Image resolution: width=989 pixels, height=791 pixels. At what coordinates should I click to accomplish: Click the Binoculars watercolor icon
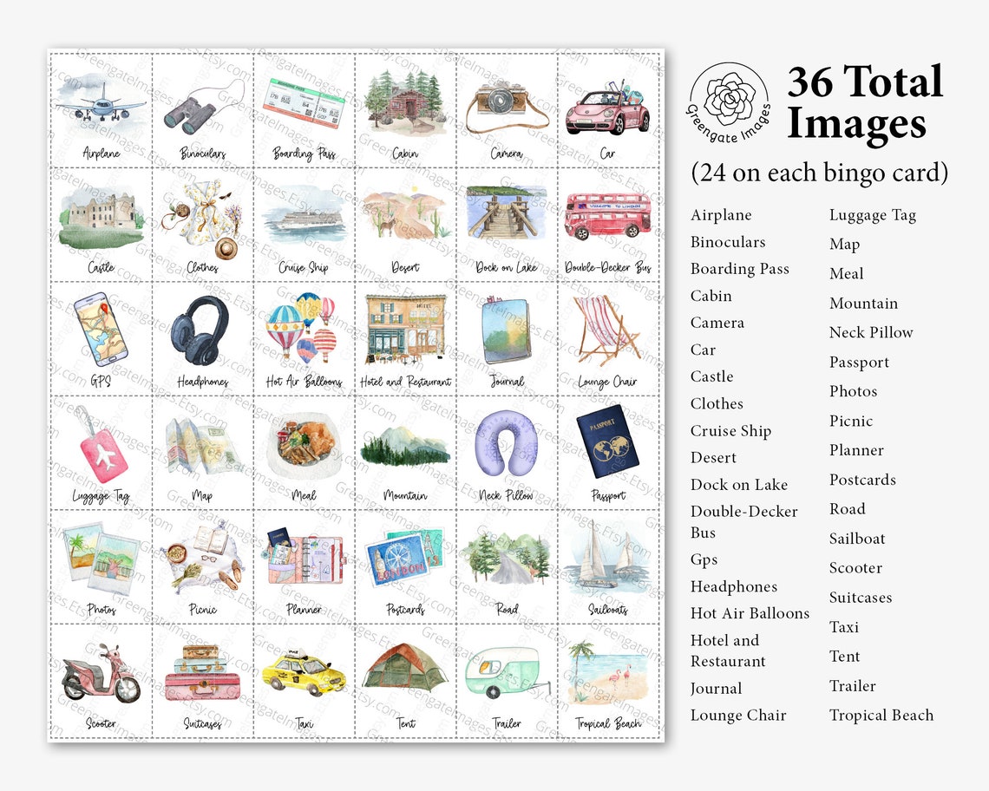(x=202, y=102)
